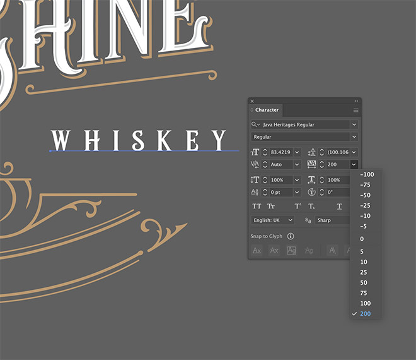
Task: Toggle the x-height snap-to-glyph option
Action: click(274, 251)
